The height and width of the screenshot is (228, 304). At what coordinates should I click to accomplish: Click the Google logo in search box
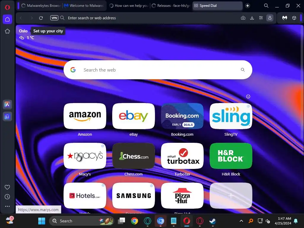pos(73,70)
